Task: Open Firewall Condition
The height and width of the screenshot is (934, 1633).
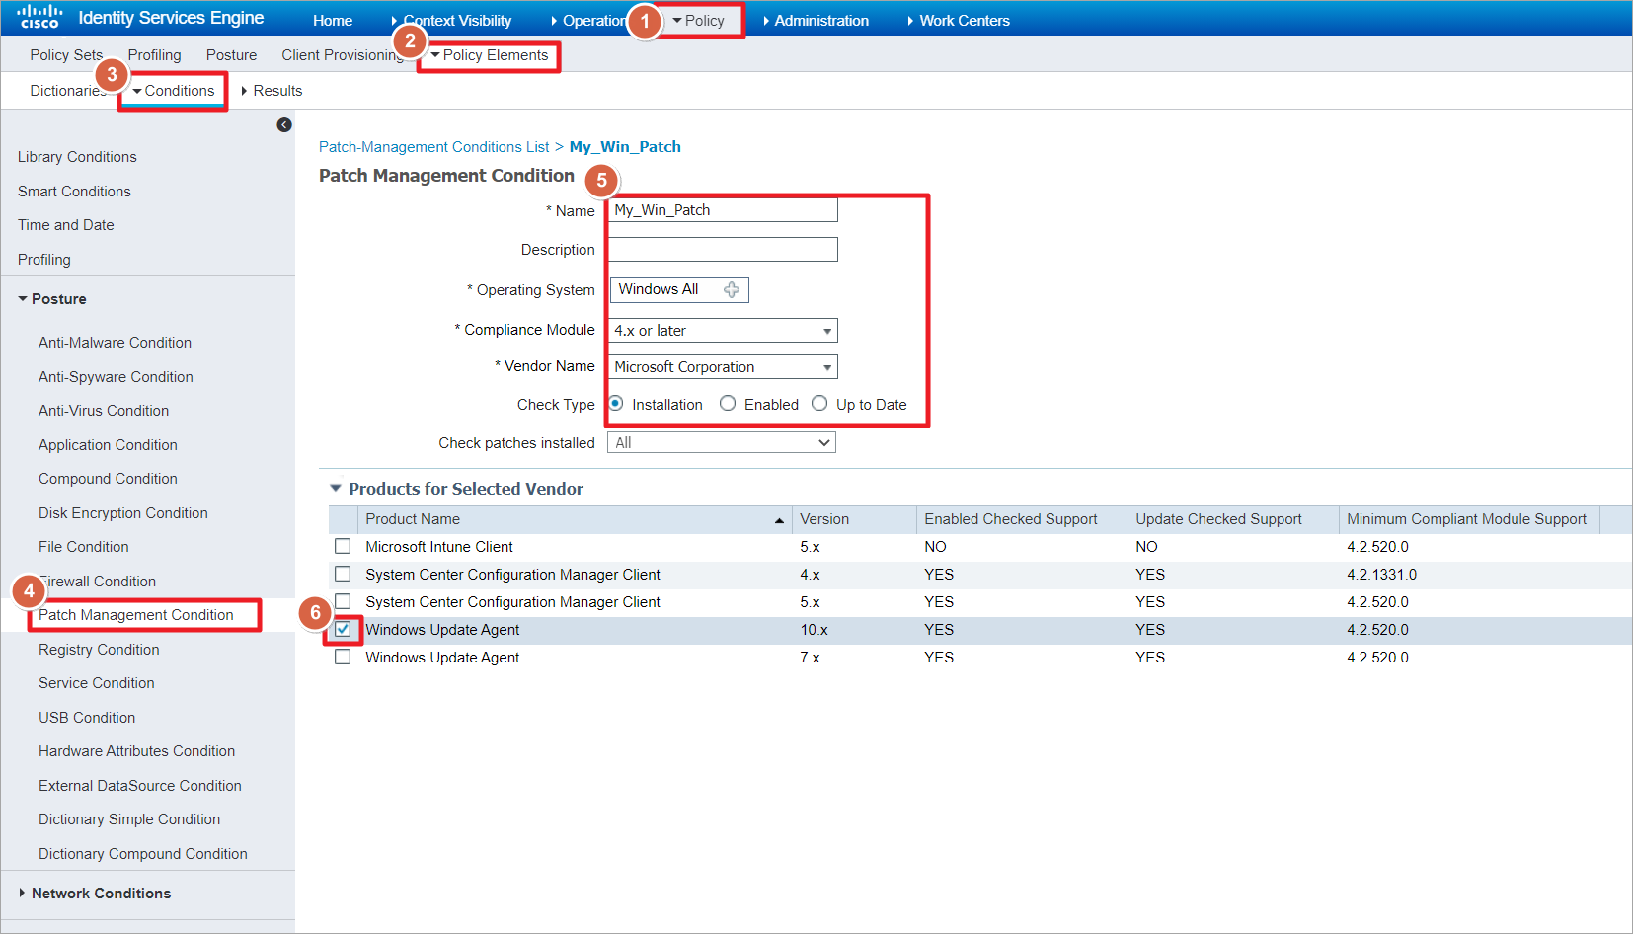Action: (x=98, y=582)
